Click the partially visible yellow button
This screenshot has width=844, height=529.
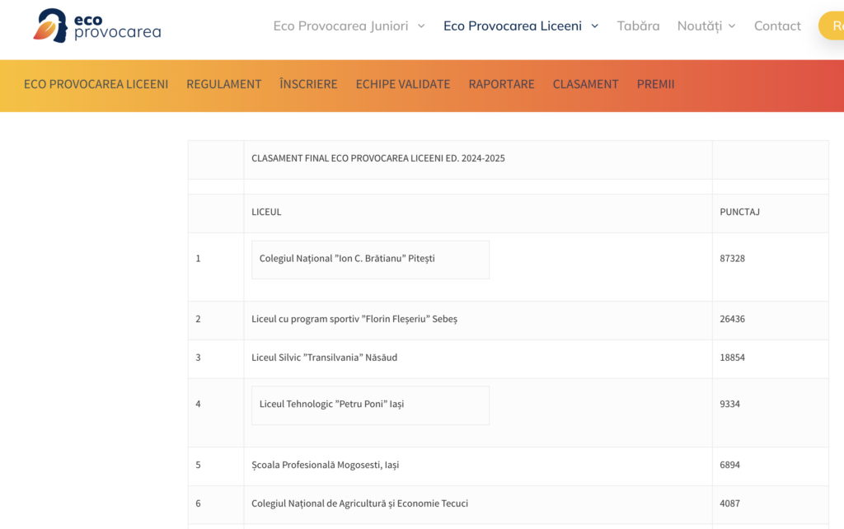coord(831,26)
